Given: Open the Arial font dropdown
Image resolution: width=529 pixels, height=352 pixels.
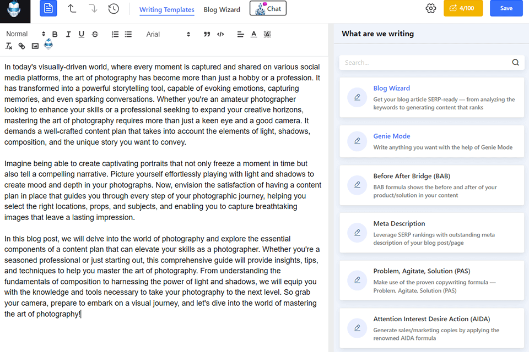Looking at the screenshot, I should (168, 34).
